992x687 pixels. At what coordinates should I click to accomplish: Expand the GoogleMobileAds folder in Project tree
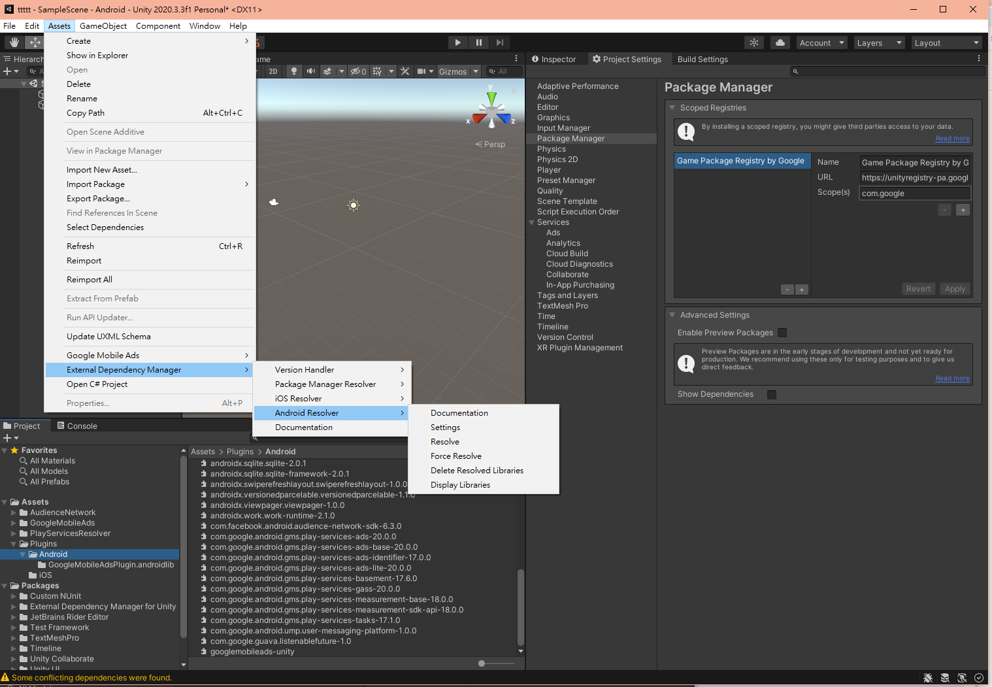14,523
